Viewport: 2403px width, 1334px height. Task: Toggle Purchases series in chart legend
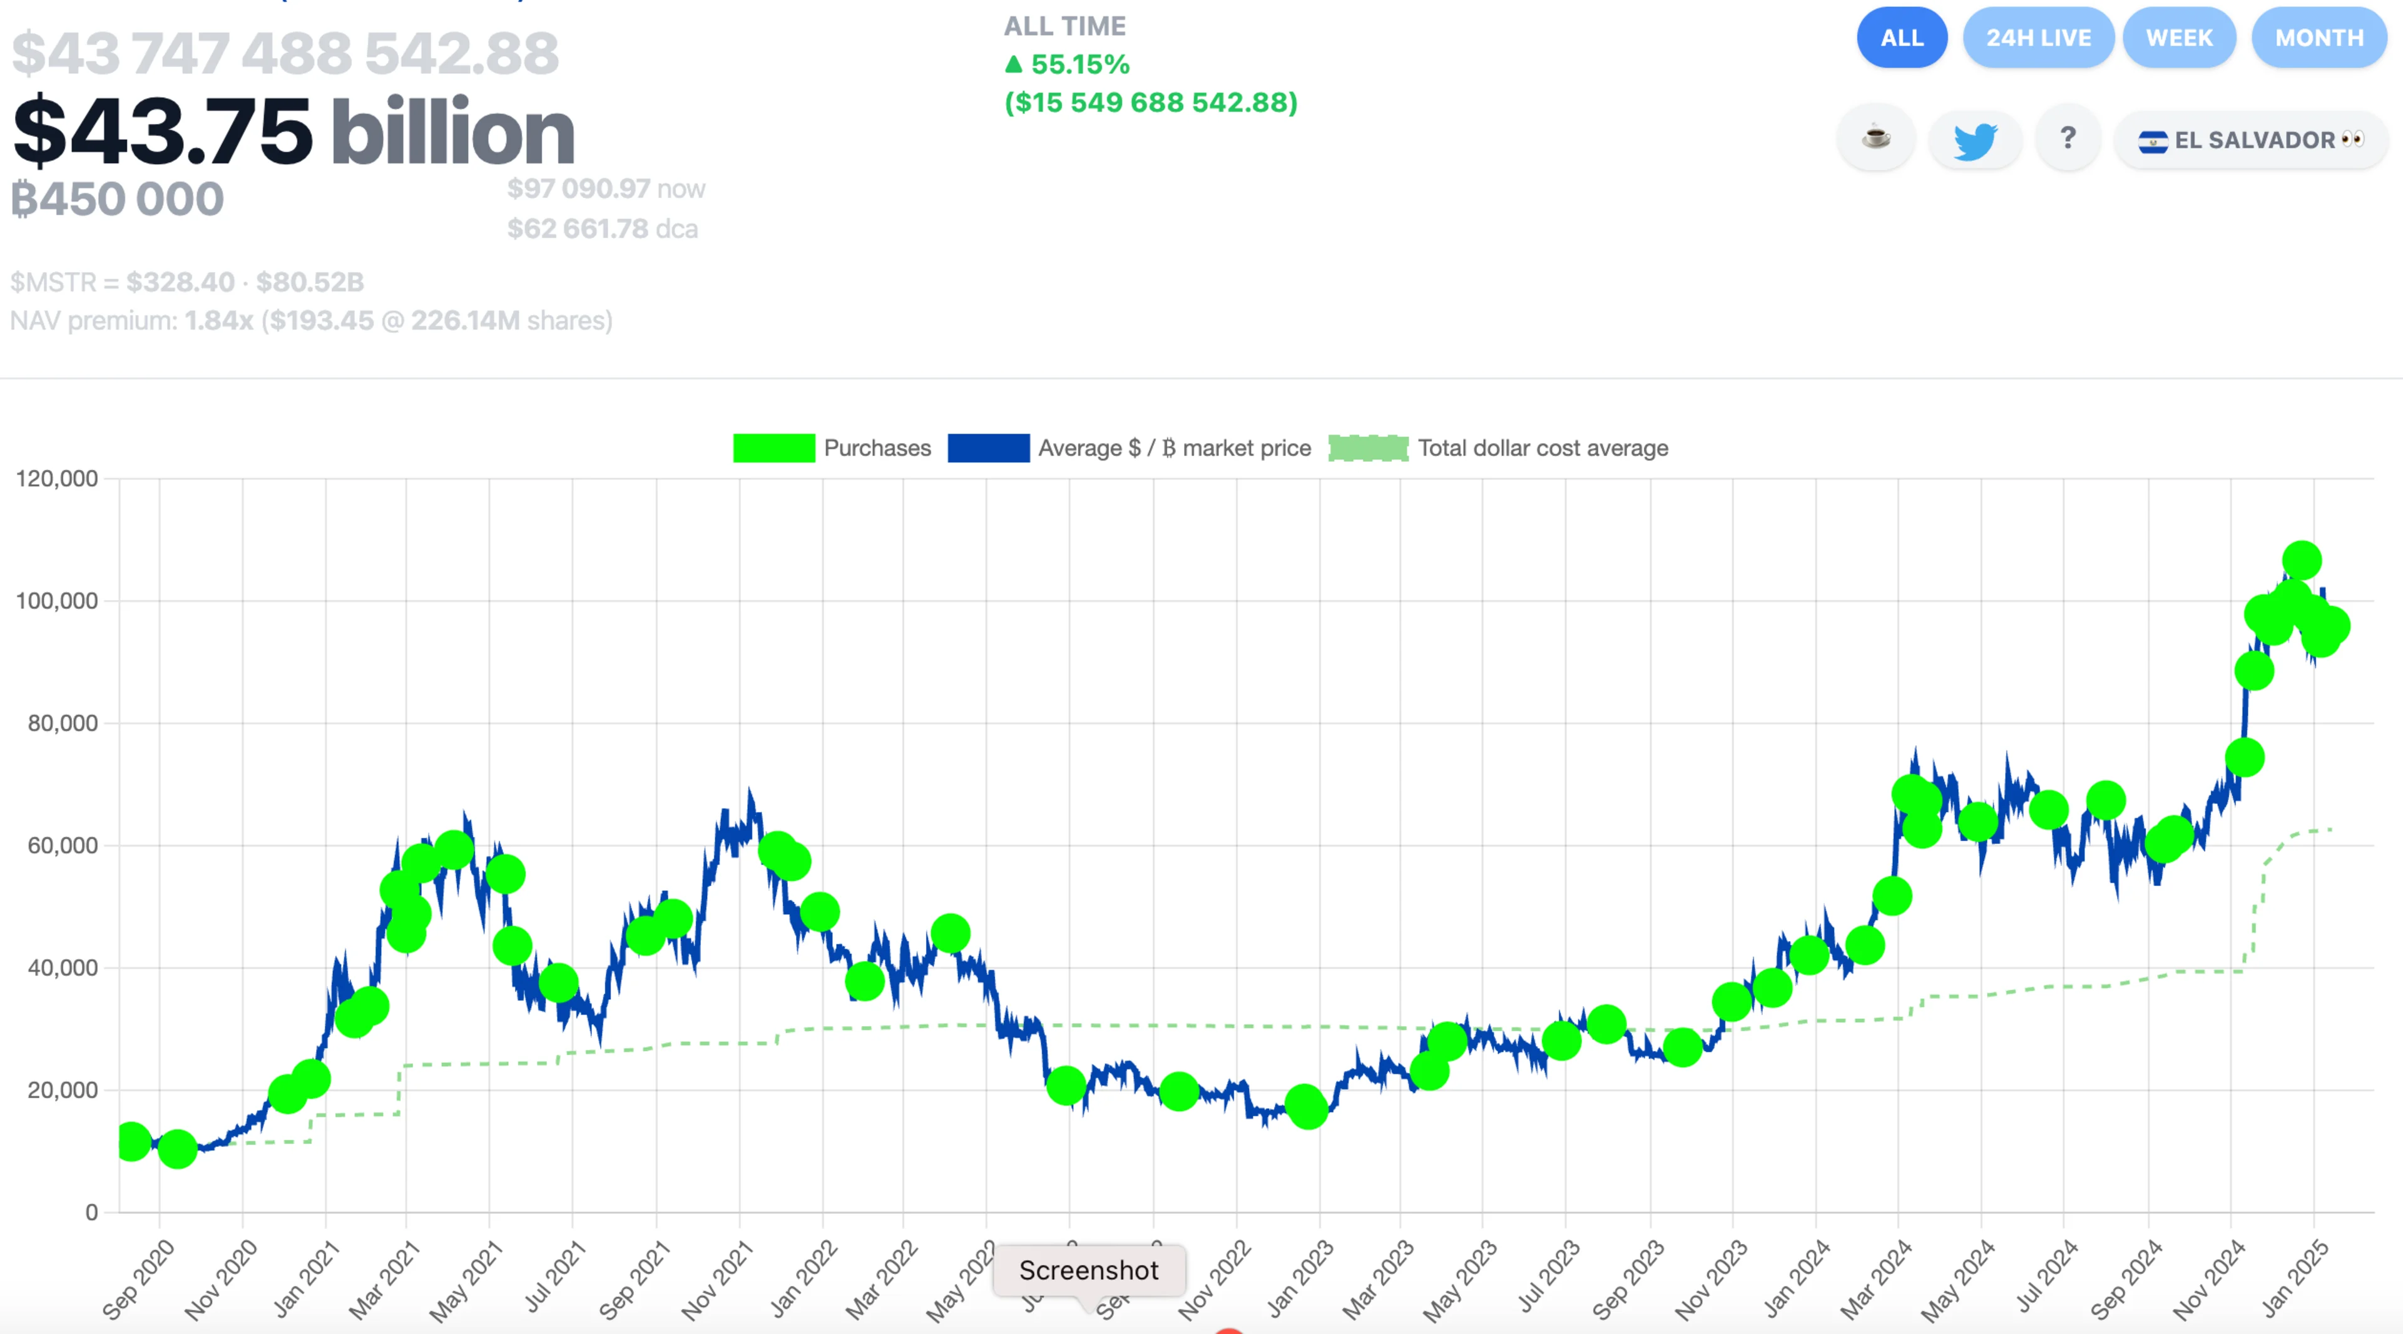[x=877, y=449]
